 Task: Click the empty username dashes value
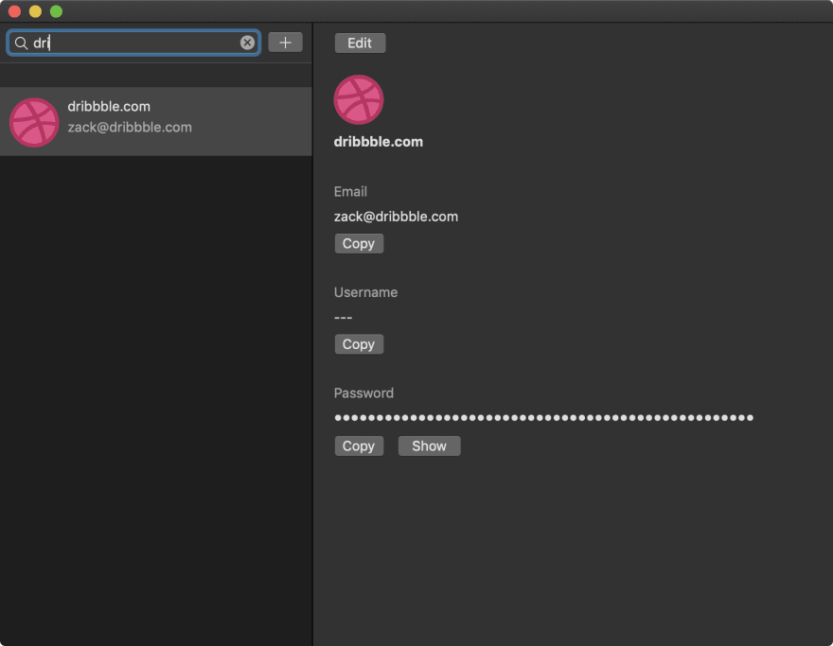(344, 318)
